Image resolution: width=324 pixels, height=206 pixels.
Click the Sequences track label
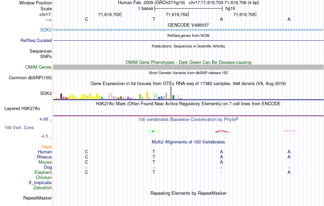click(x=41, y=51)
